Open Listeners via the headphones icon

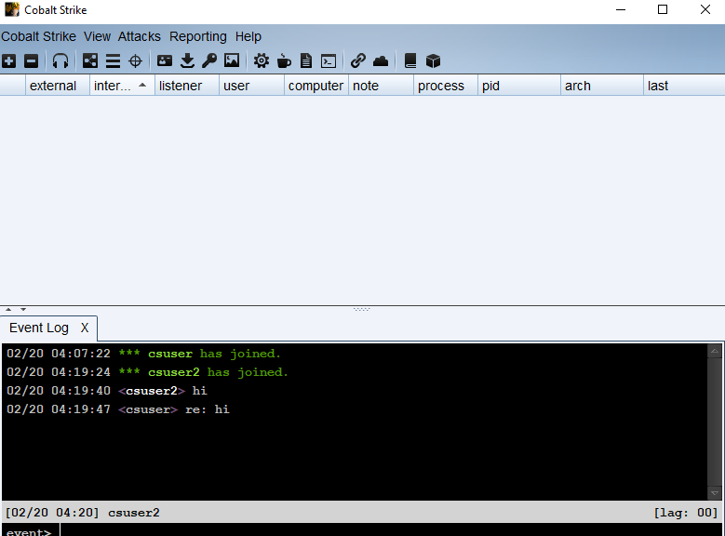coord(60,61)
